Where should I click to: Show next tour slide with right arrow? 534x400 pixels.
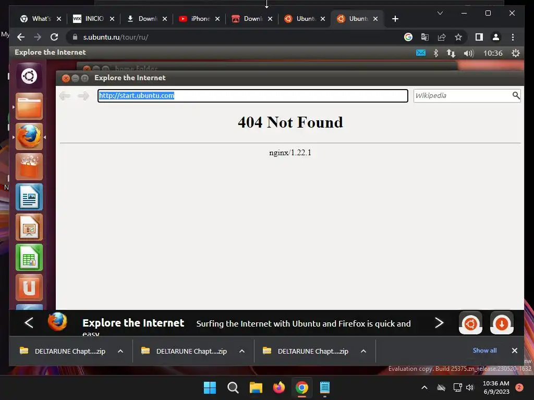coord(439,323)
